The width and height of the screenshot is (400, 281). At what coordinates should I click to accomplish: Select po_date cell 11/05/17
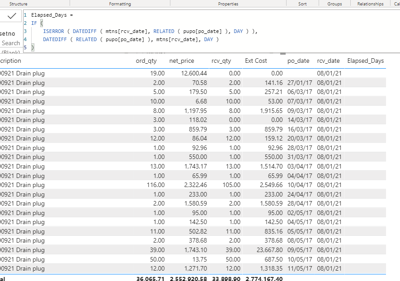[x=300, y=268]
